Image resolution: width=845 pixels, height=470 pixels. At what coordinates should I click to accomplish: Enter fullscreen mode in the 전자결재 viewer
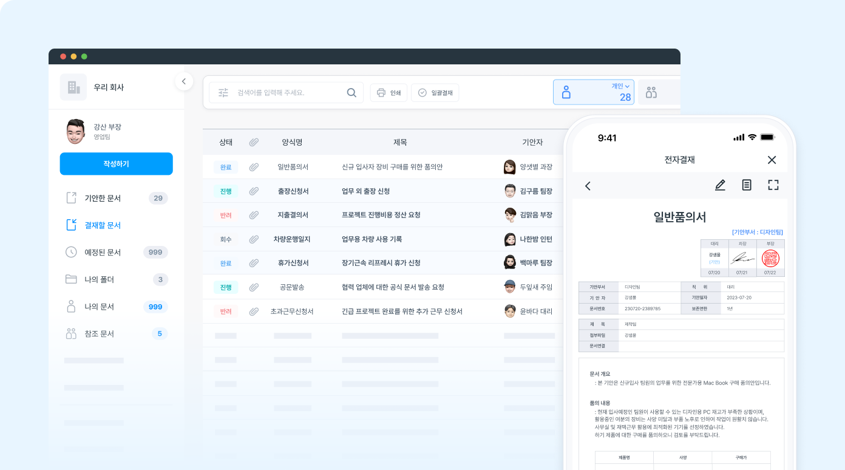pos(773,186)
